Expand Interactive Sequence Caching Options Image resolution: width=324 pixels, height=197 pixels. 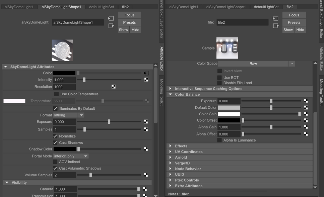pyautogui.click(x=170, y=89)
